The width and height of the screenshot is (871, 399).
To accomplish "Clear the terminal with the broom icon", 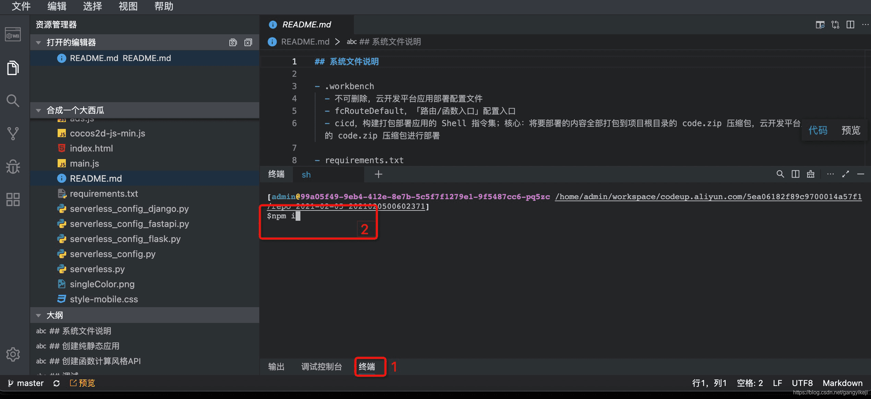I will click(810, 174).
